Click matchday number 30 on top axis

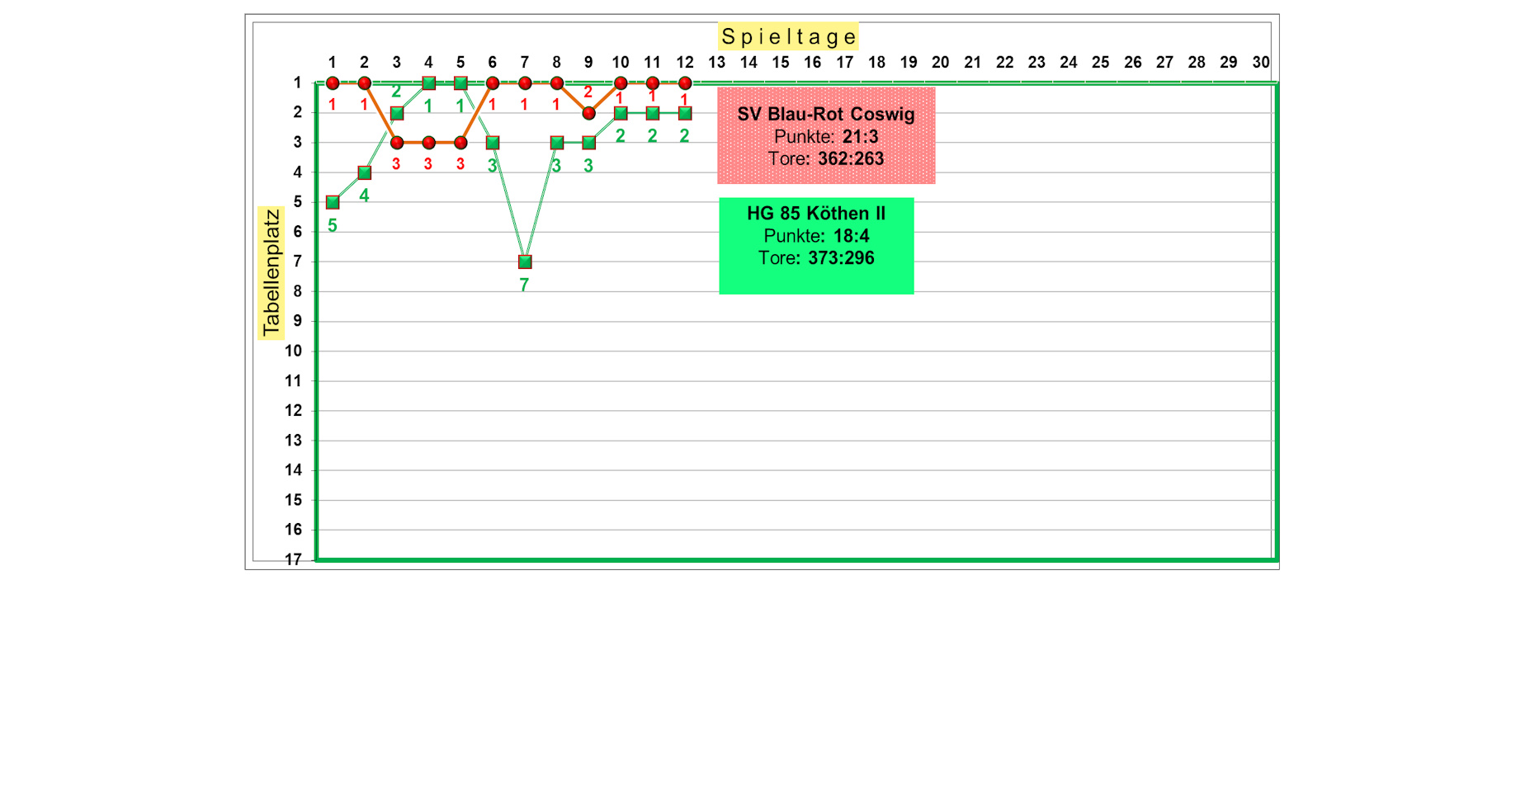pyautogui.click(x=1261, y=62)
